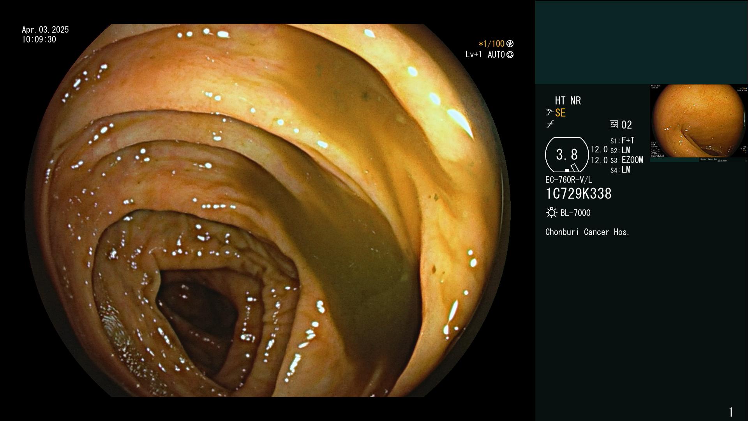This screenshot has width=748, height=421.
Task: Click the *1/100 shutter value
Action: pyautogui.click(x=491, y=44)
